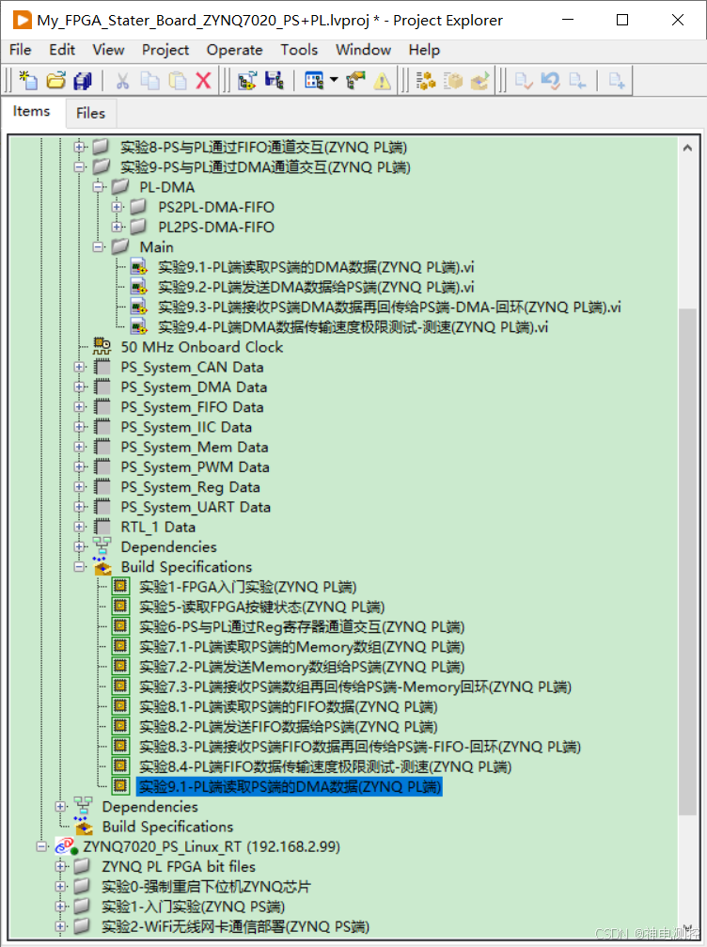Click the ZYNQ7020_PS_Linux_RT target icon
This screenshot has height=947, width=707.
click(67, 846)
